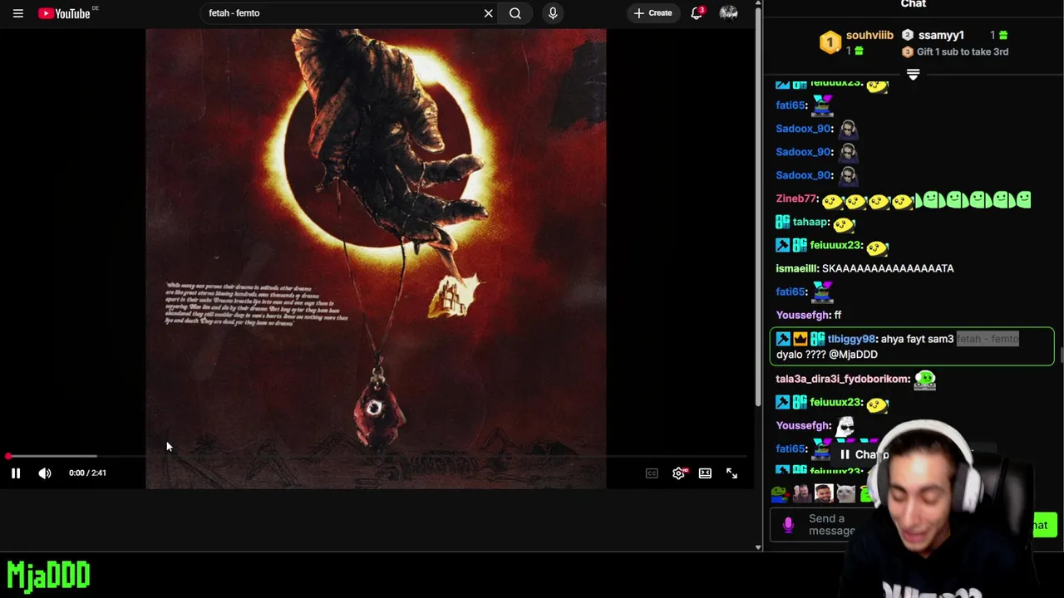Click highlighted 'fetah - femto' text in chat

(x=988, y=339)
